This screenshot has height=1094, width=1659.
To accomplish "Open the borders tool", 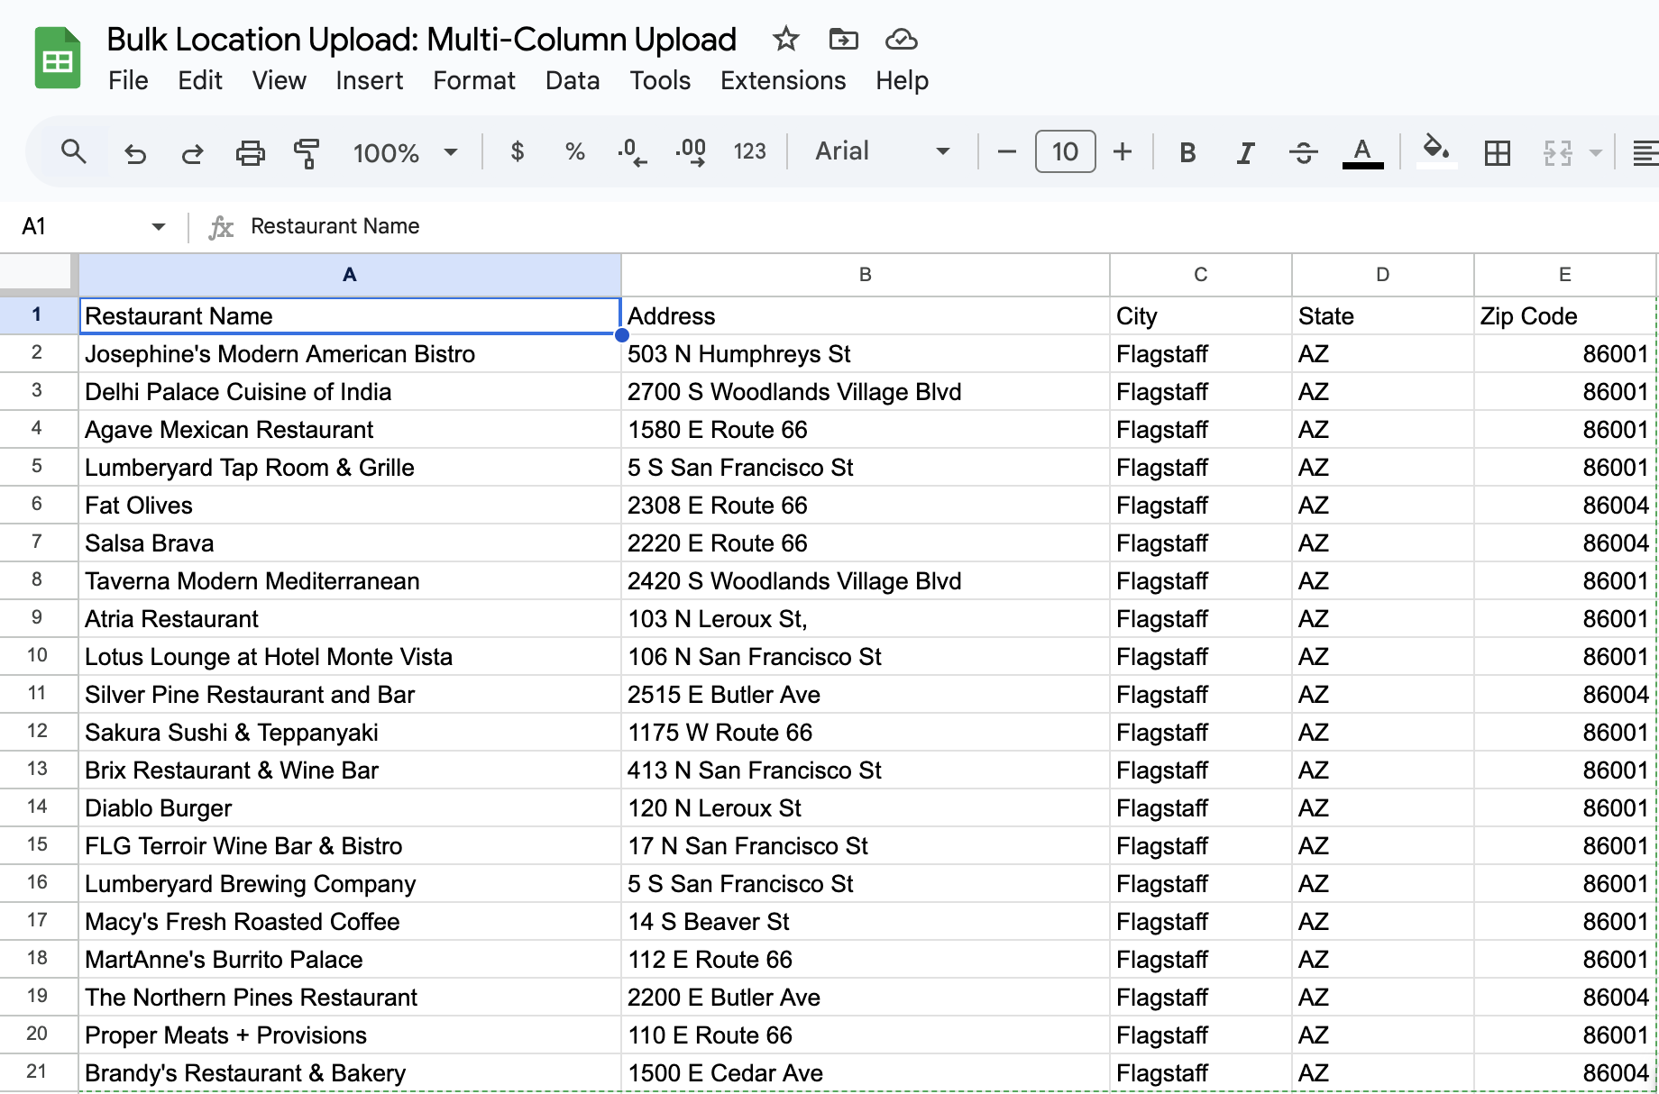I will point(1497,152).
